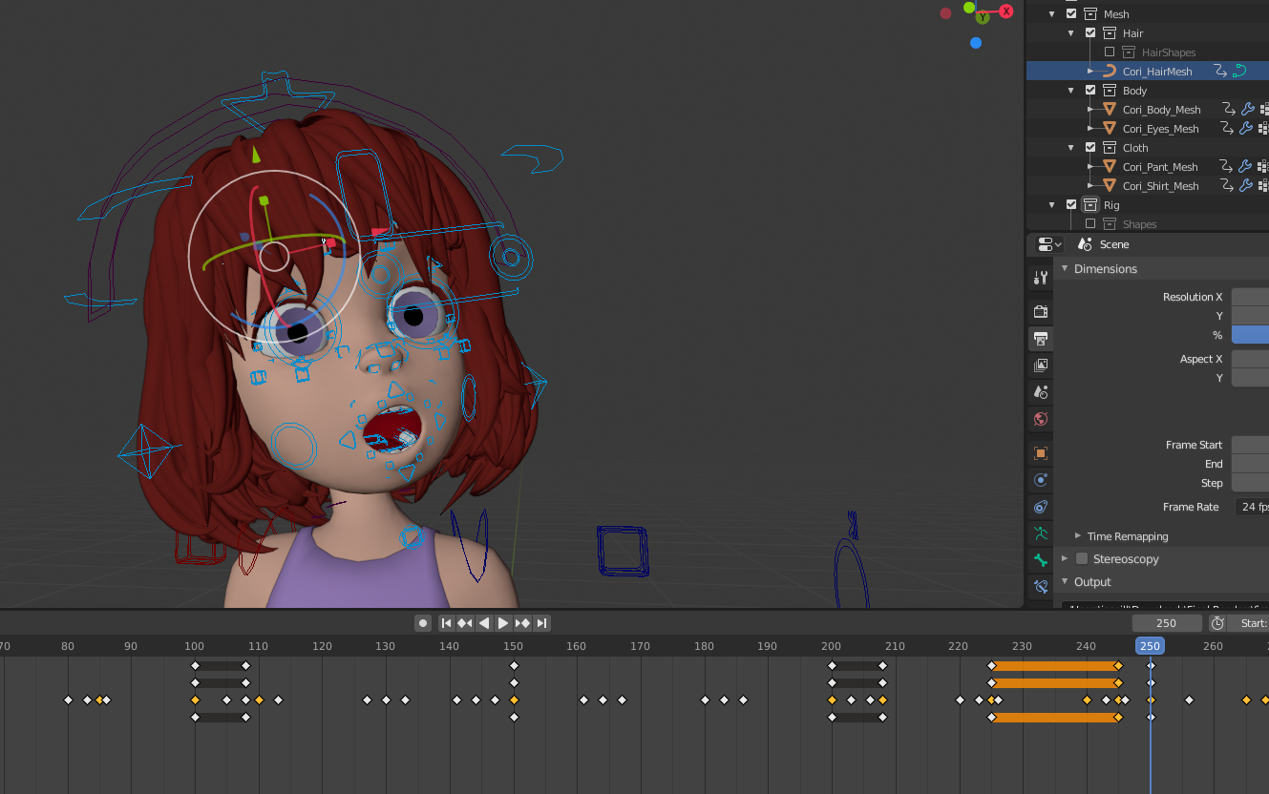Open the Render properties tab

pos(1041,311)
